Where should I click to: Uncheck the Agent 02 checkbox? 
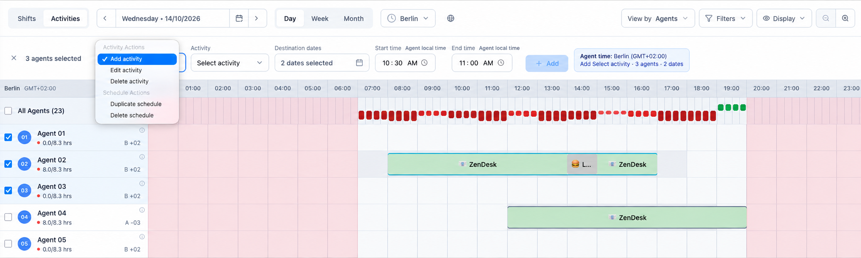click(x=8, y=164)
